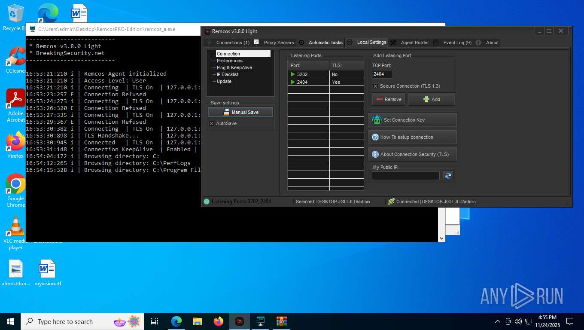Launch Microsoft Edge from the taskbar

(176, 321)
